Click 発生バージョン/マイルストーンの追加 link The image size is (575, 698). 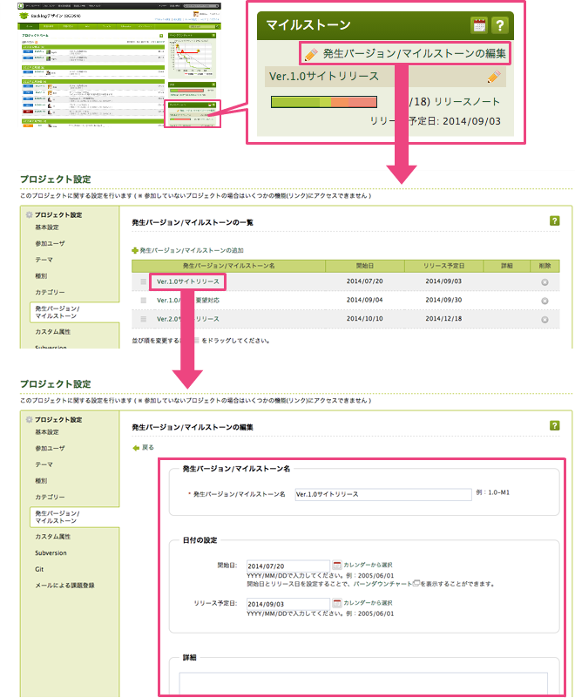[192, 251]
